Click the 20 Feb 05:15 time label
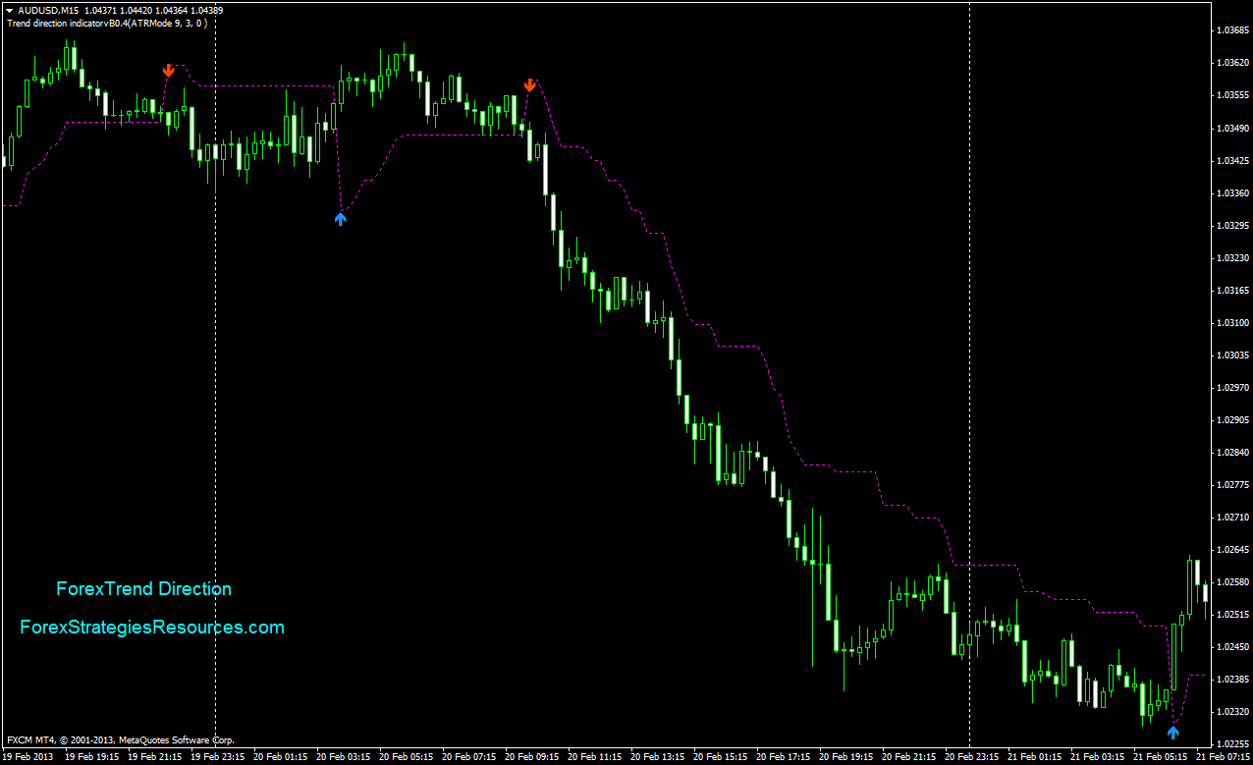The height and width of the screenshot is (765, 1253). tap(407, 757)
